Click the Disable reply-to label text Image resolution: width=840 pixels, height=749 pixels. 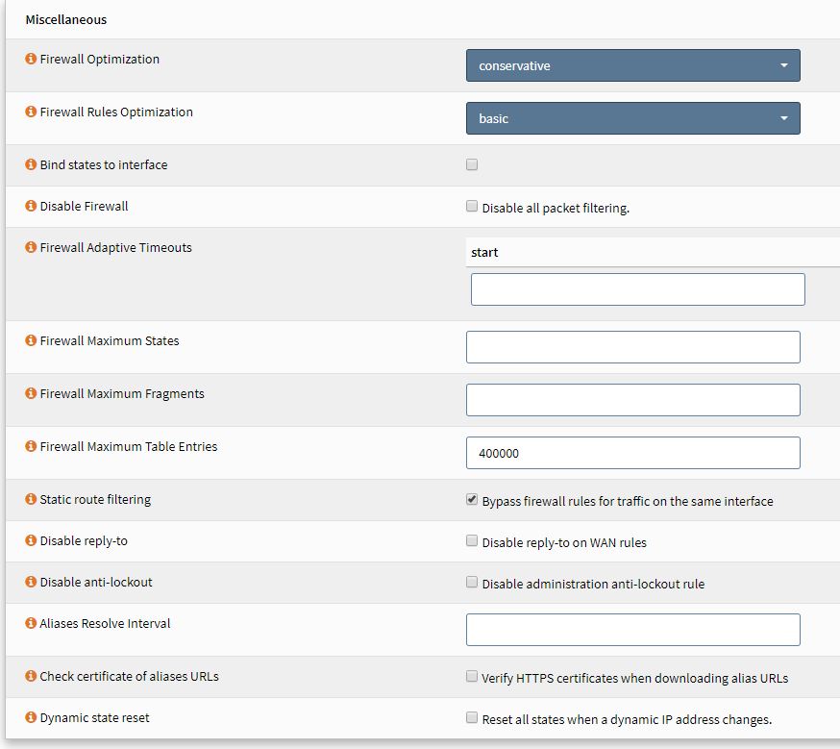(84, 540)
